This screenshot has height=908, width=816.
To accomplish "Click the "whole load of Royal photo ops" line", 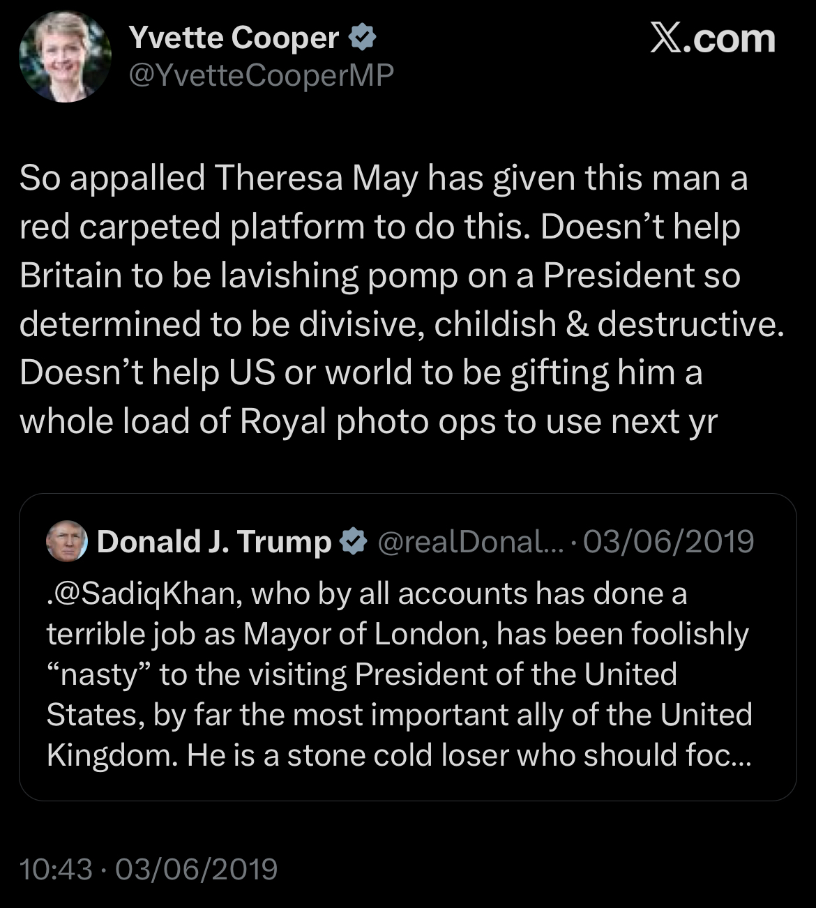I will [368, 421].
